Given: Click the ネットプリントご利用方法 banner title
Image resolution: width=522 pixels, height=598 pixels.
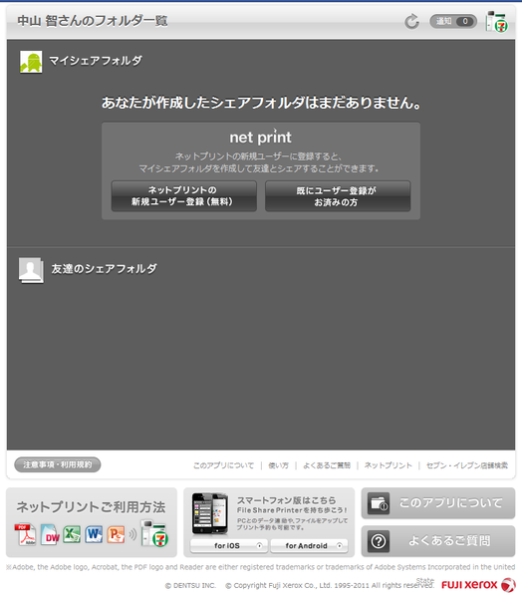Looking at the screenshot, I should [x=91, y=507].
